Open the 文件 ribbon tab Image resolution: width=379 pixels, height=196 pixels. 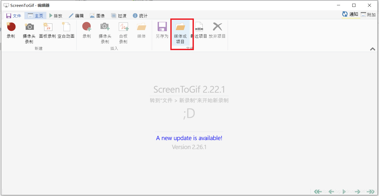pyautogui.click(x=14, y=16)
